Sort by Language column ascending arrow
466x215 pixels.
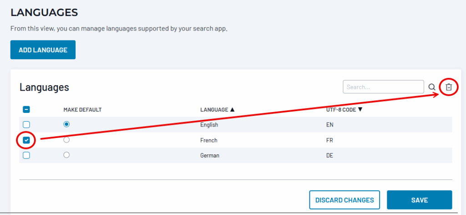coord(232,110)
